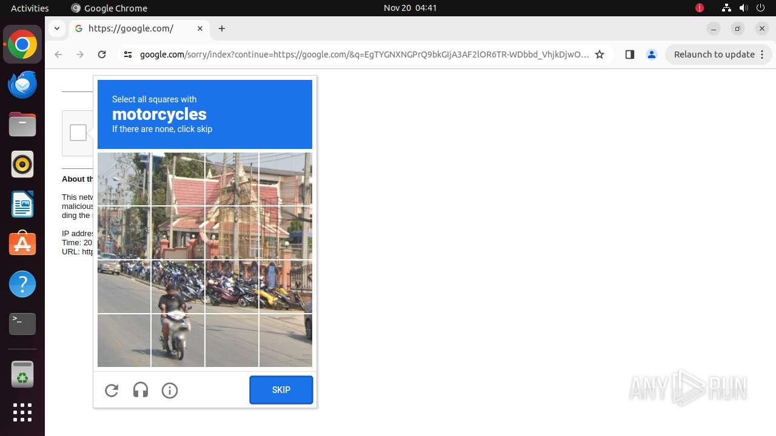Minimize the Chrome window
Image resolution: width=776 pixels, height=436 pixels.
pyautogui.click(x=714, y=28)
